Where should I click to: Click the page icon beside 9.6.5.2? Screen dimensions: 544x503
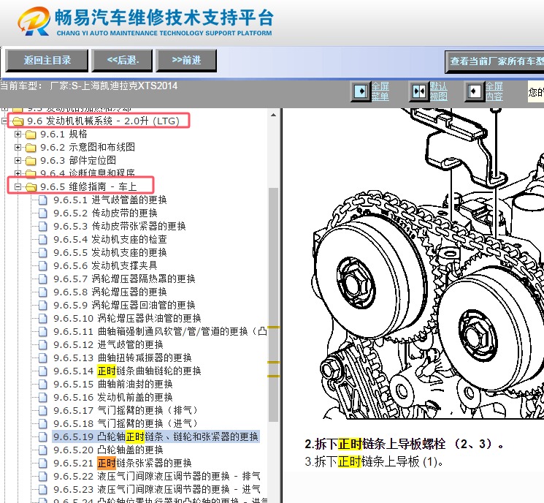tap(42, 213)
